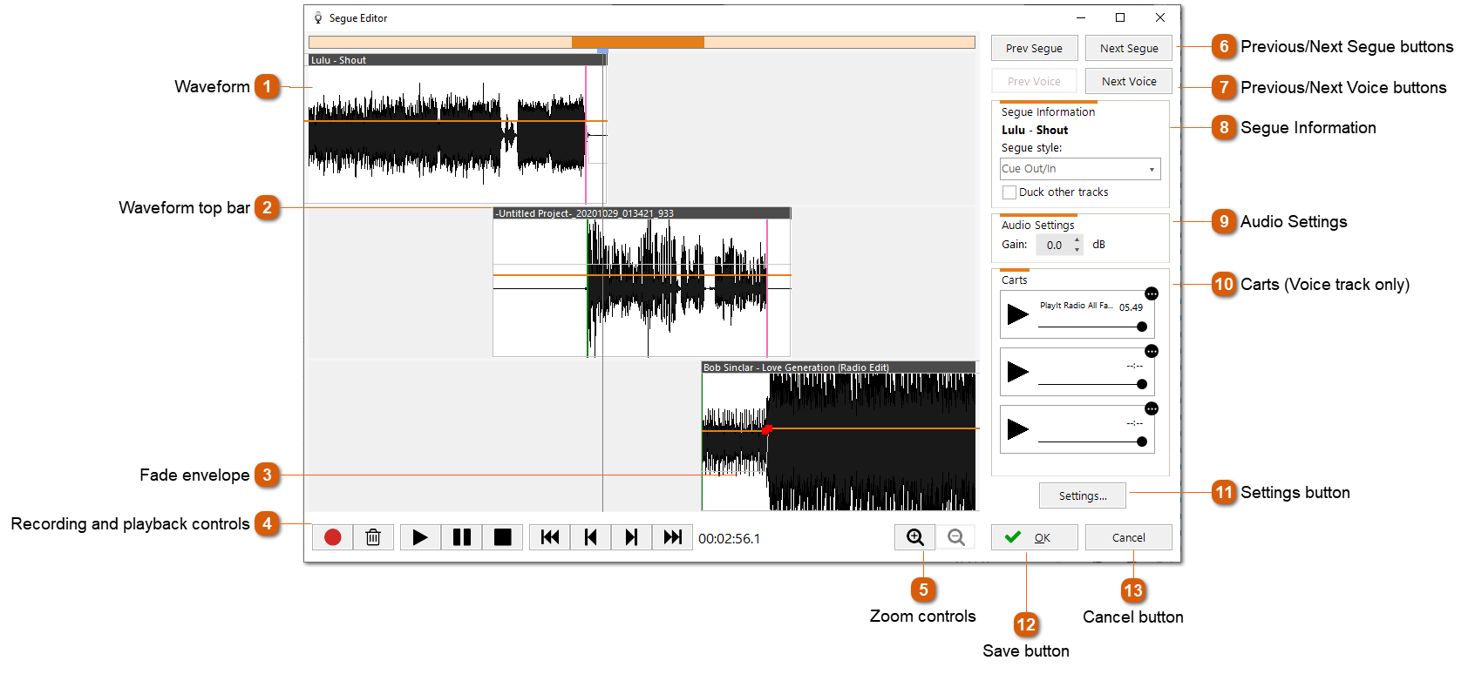
Task: Click inside the voice track waveform
Action: pos(642,287)
